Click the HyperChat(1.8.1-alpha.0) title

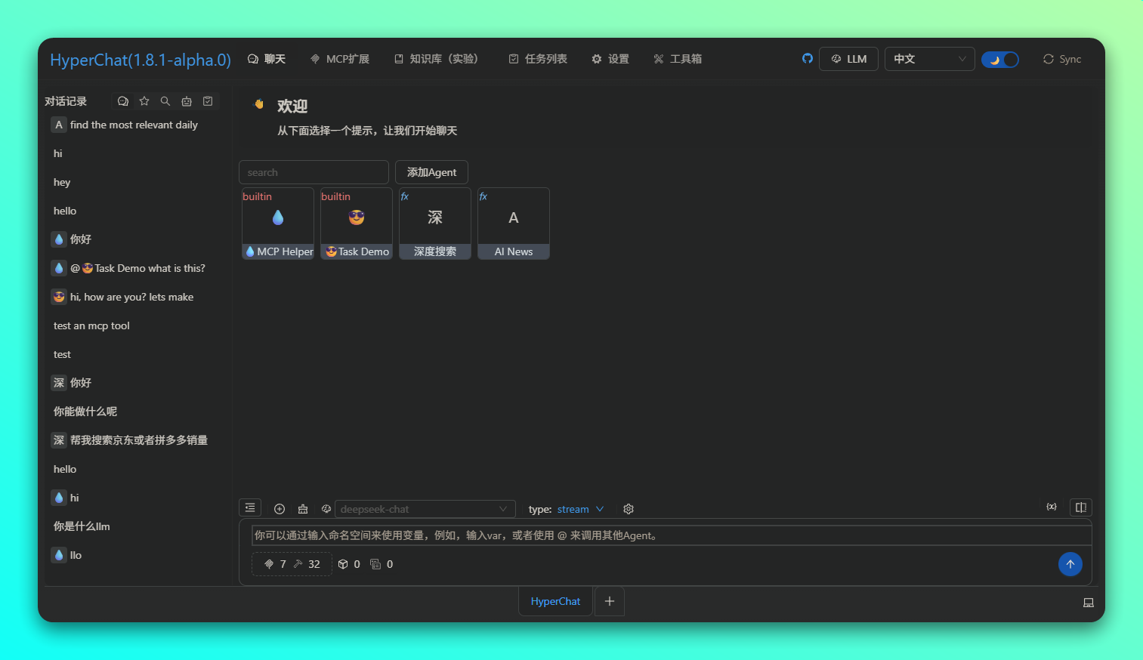pos(141,60)
